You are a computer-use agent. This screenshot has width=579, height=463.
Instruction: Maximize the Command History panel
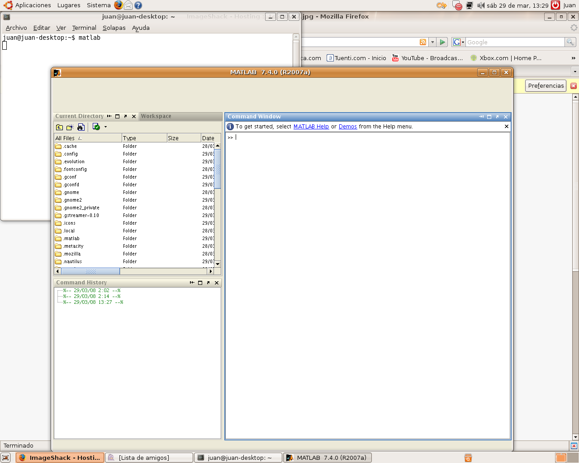coord(200,283)
